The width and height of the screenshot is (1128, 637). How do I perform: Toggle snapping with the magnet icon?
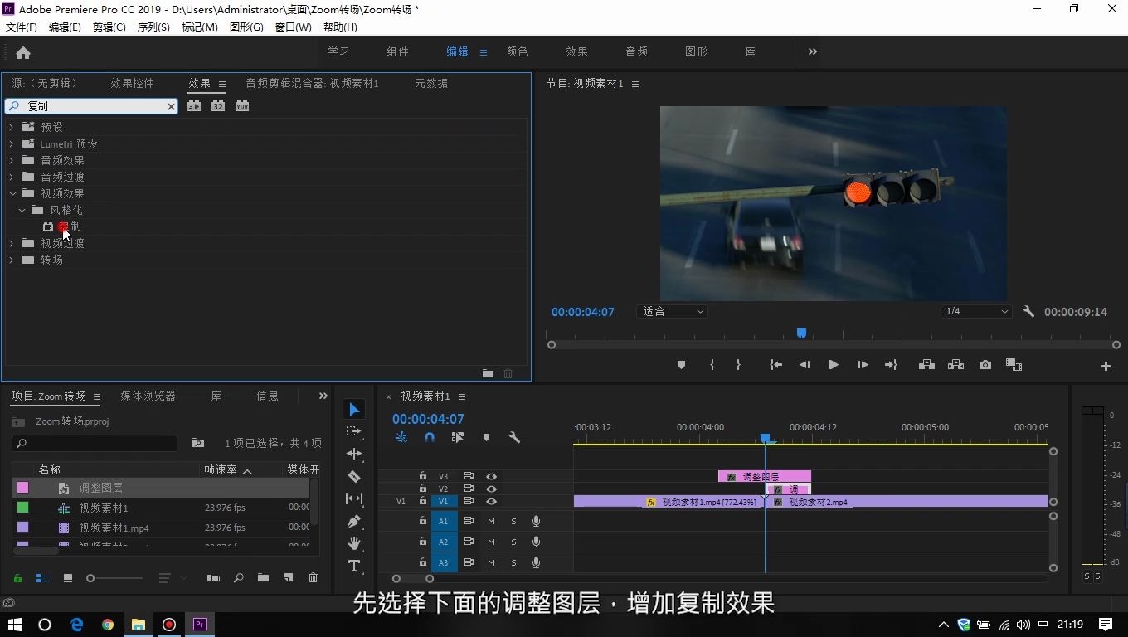(x=430, y=437)
